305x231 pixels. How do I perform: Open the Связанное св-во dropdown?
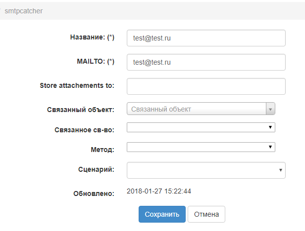click(x=201, y=128)
